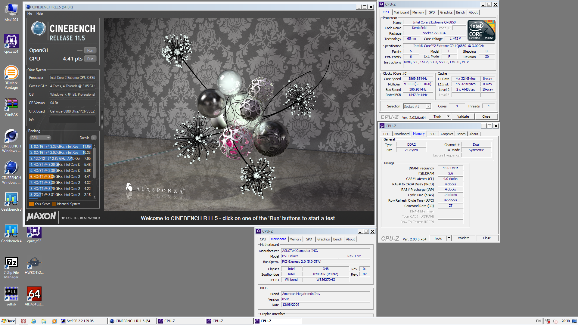Run the CPU benchmark
Screen dimensions: 578x325
coord(90,59)
